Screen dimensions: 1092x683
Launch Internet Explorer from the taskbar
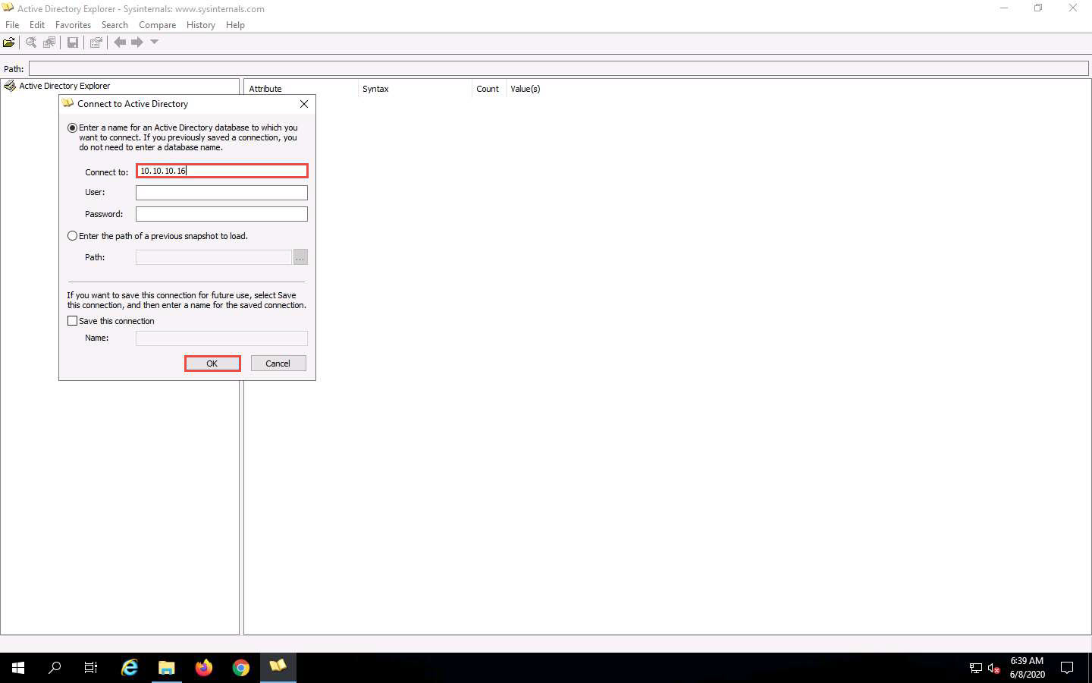(130, 668)
